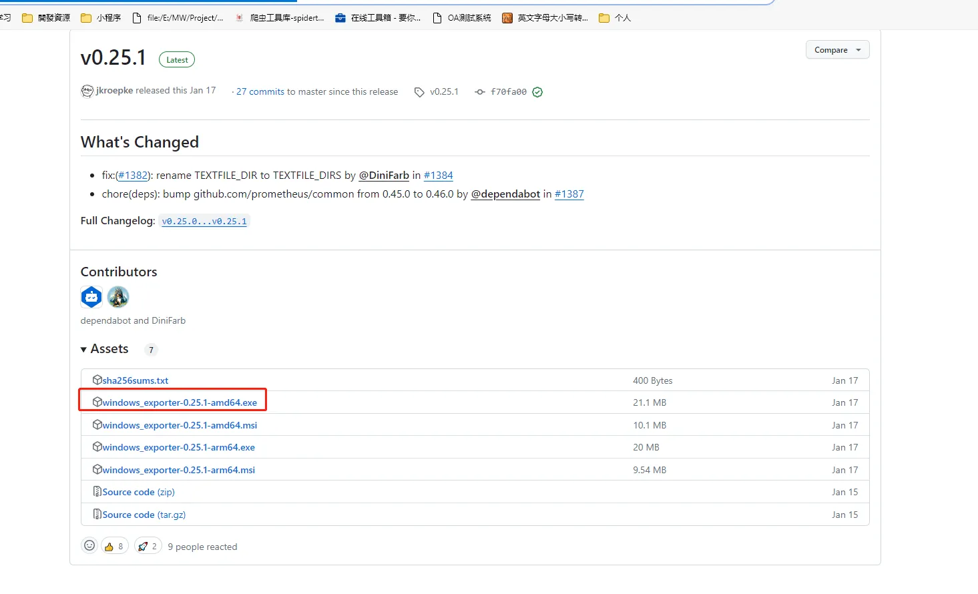Click the Assets count badge 7
Viewport: 978px width, 594px height.
(151, 350)
